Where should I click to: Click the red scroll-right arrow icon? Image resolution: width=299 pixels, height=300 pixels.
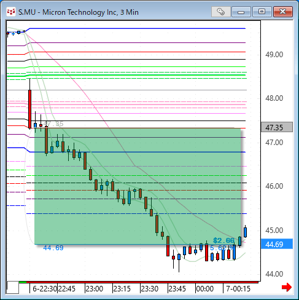pyautogui.click(x=287, y=287)
